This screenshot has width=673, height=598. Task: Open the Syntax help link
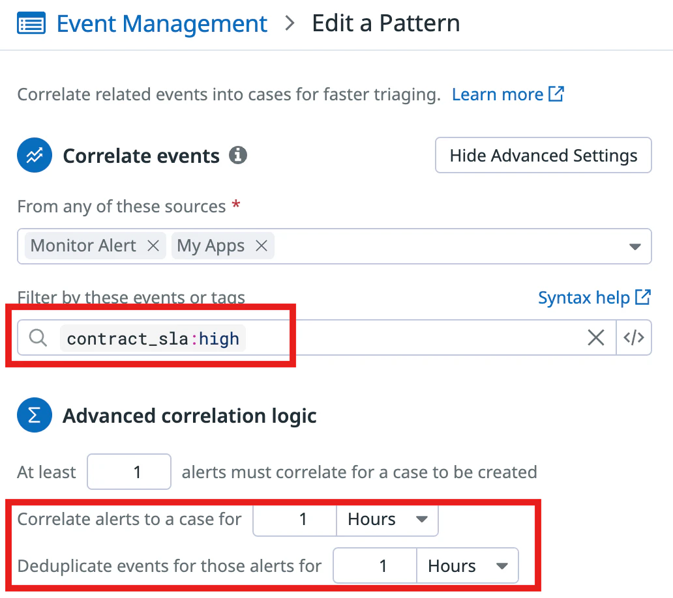[x=595, y=298]
